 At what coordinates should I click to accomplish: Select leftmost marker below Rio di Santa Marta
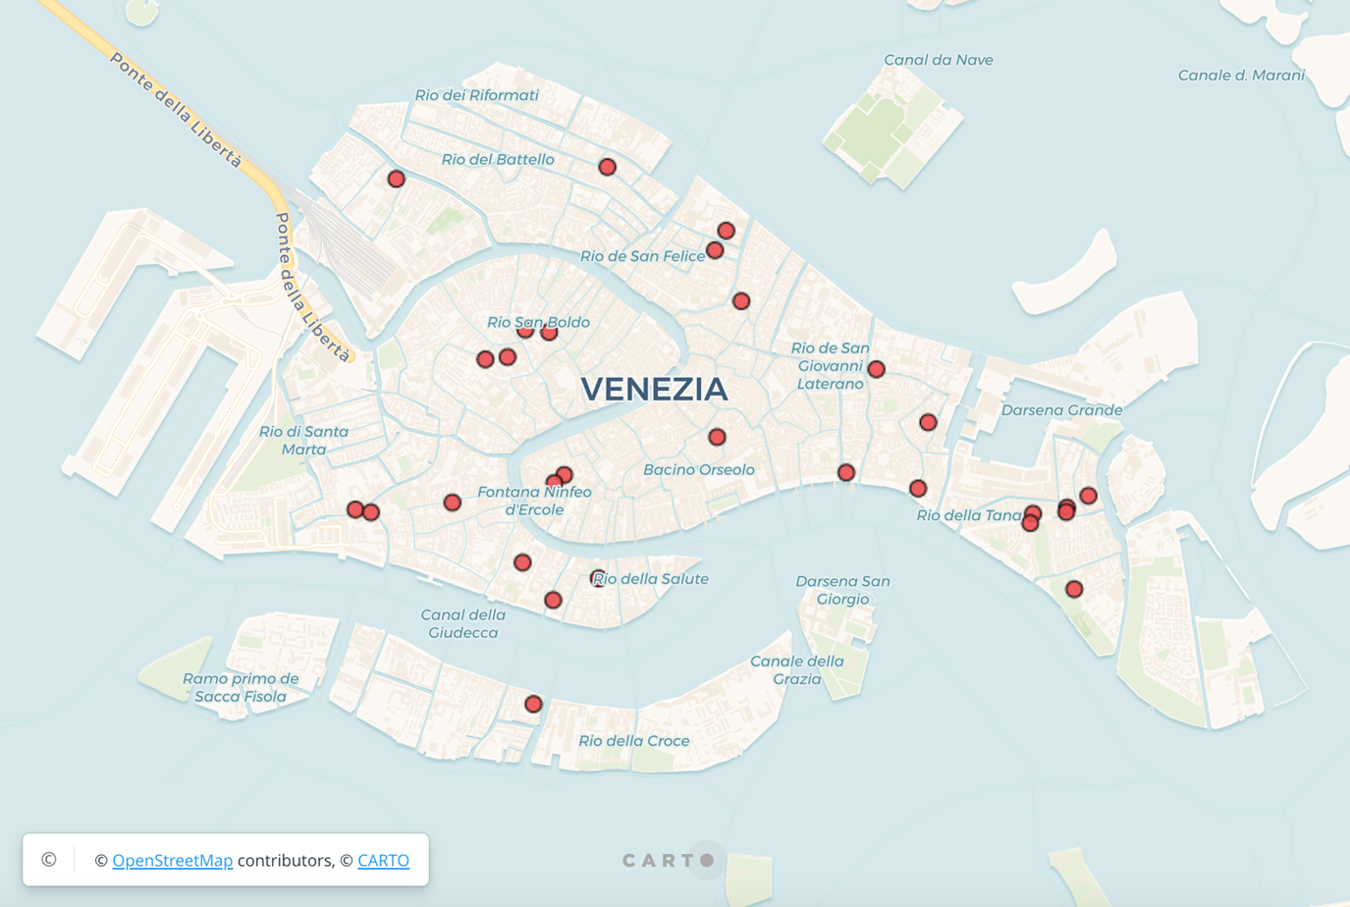tap(355, 509)
